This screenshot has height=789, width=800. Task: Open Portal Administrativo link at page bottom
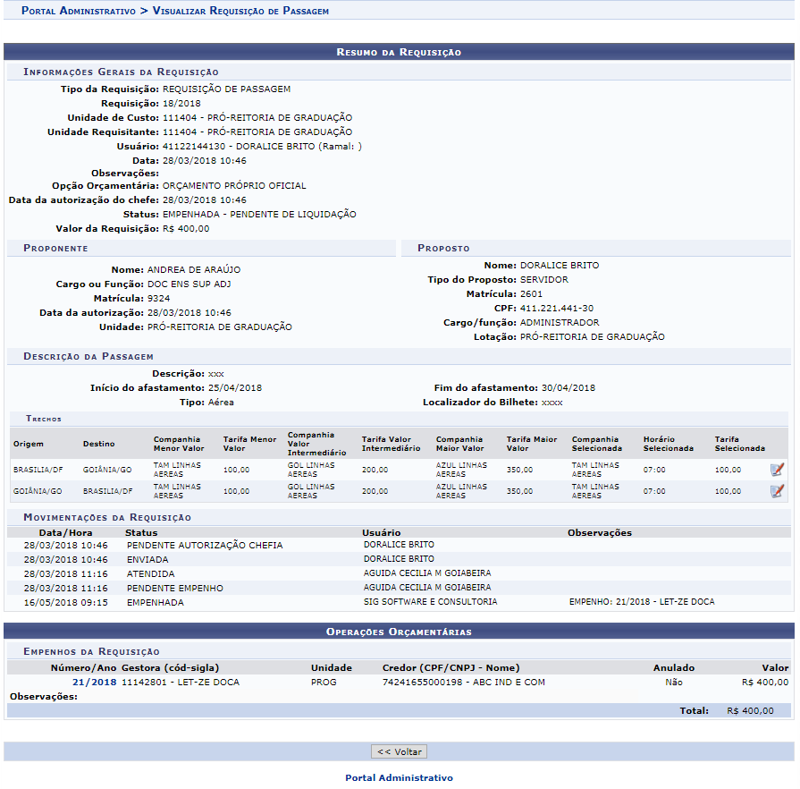point(399,778)
